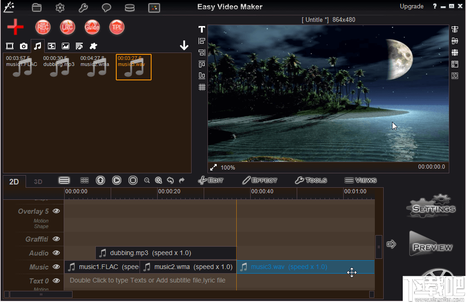Open the 3D icon in right sidebar
466x302 pixels.
(454, 75)
